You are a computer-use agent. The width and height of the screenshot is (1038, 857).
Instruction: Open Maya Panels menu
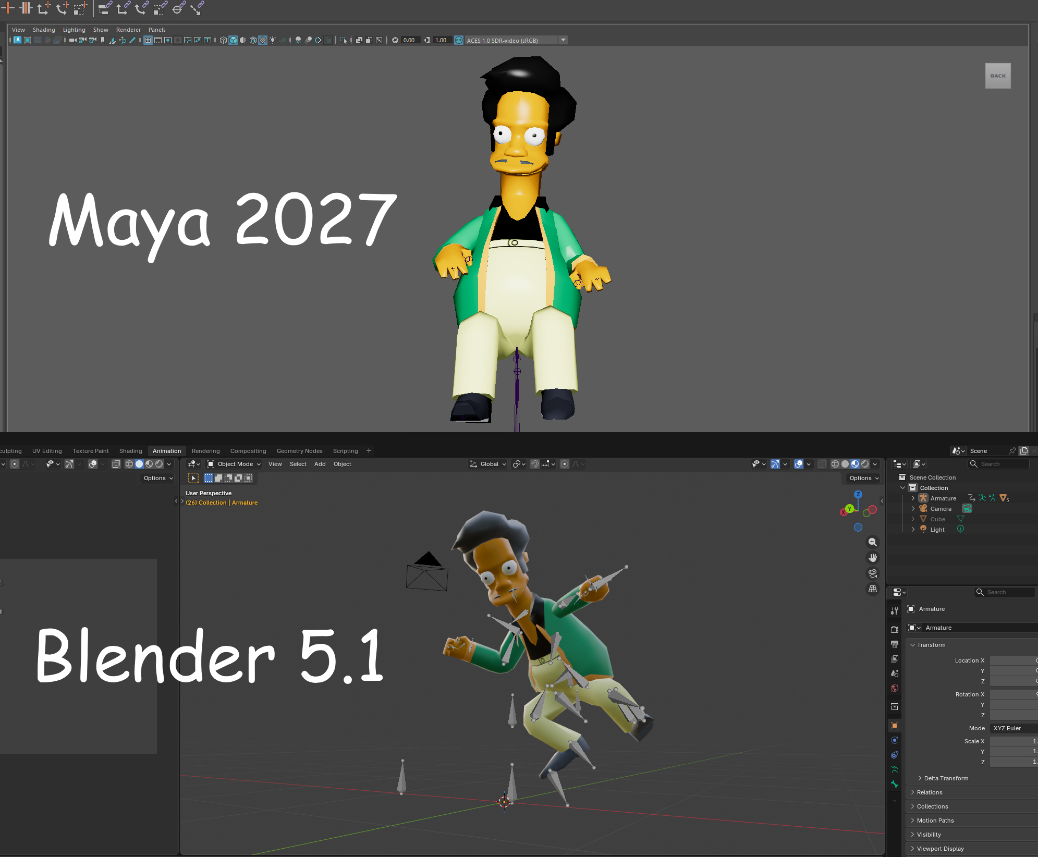point(157,30)
